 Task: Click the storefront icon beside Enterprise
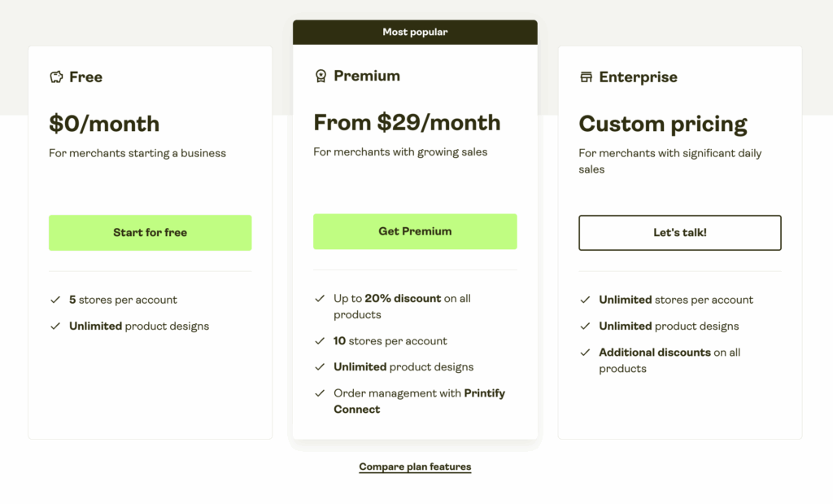pyautogui.click(x=586, y=77)
